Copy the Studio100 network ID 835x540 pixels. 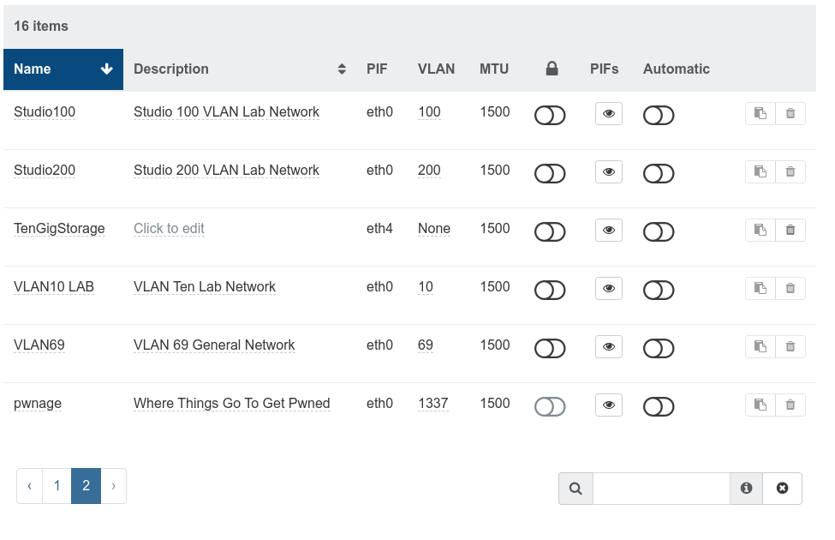[760, 113]
